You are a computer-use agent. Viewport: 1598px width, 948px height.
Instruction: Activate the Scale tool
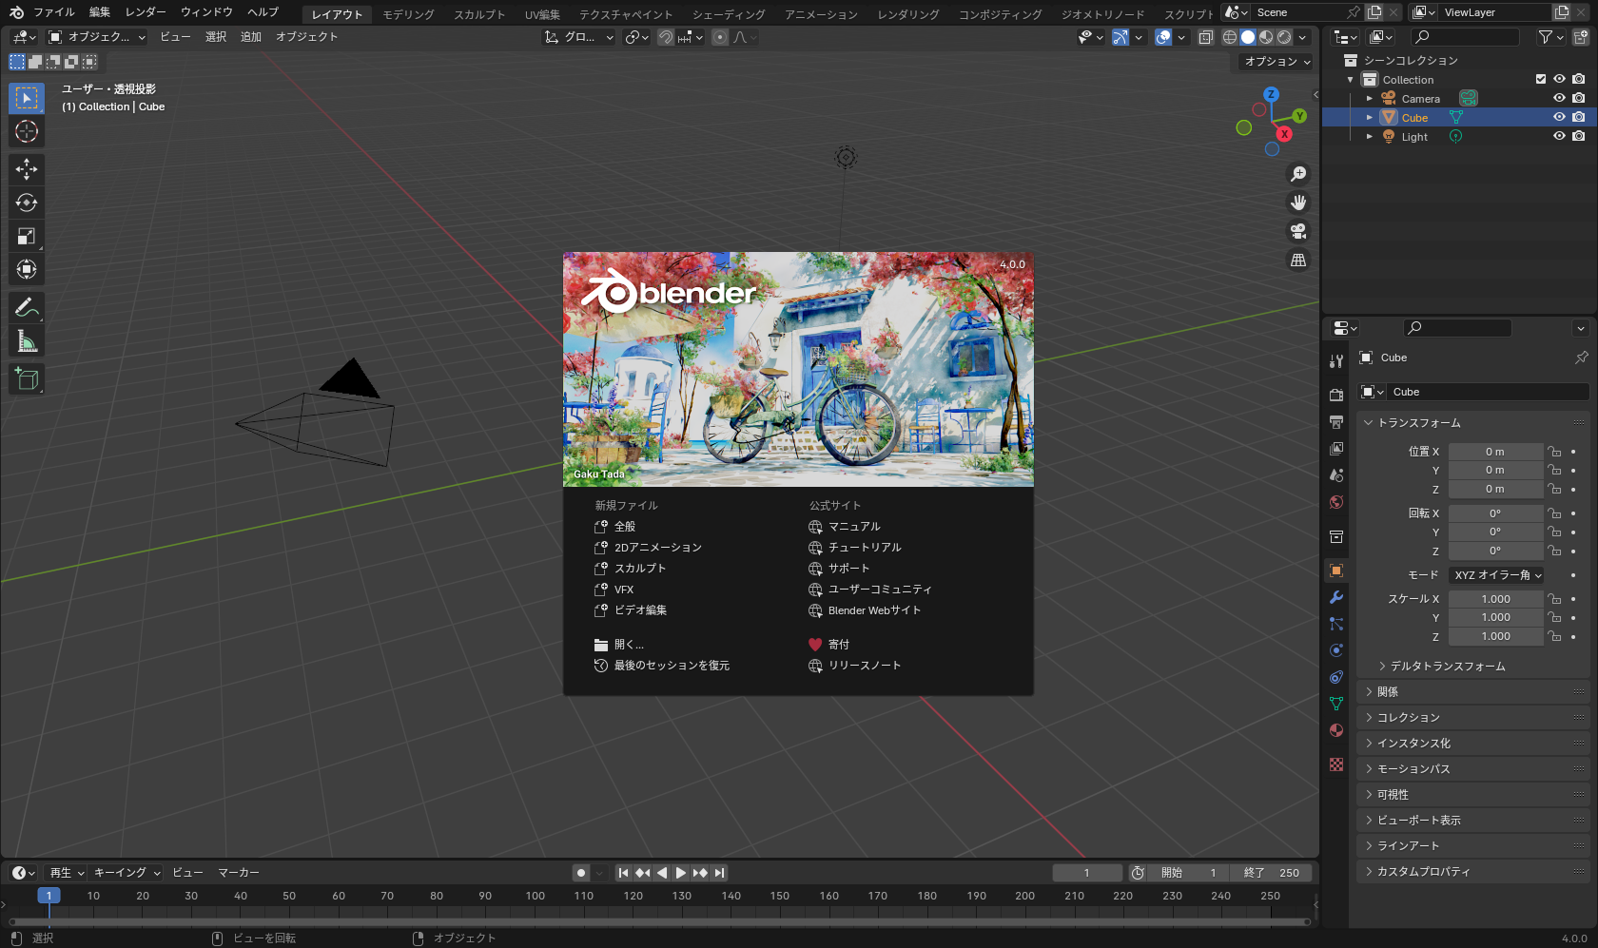(x=27, y=236)
